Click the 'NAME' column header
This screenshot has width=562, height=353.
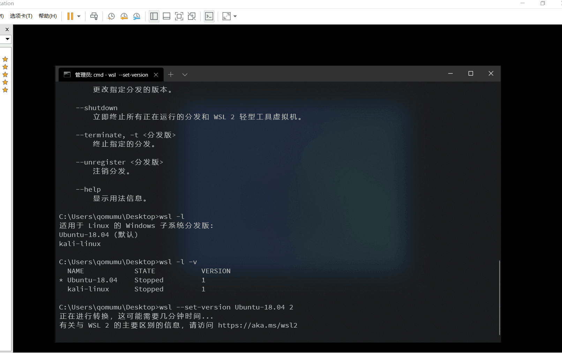(x=76, y=271)
